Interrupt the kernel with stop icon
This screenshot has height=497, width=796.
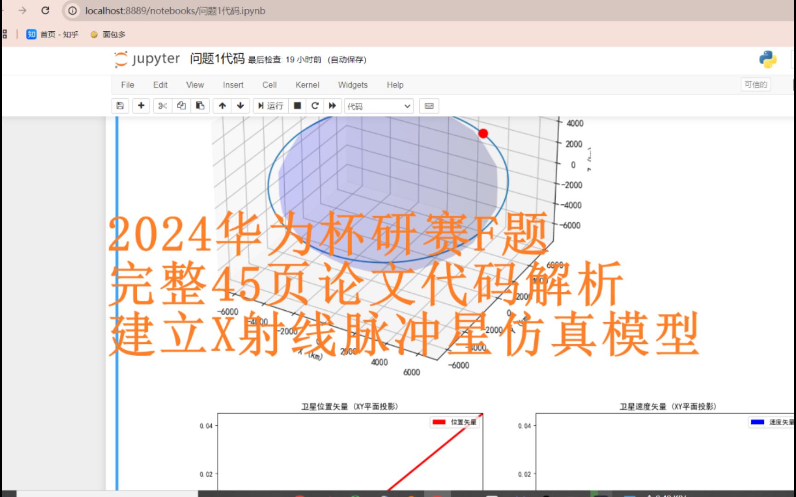pyautogui.click(x=298, y=106)
